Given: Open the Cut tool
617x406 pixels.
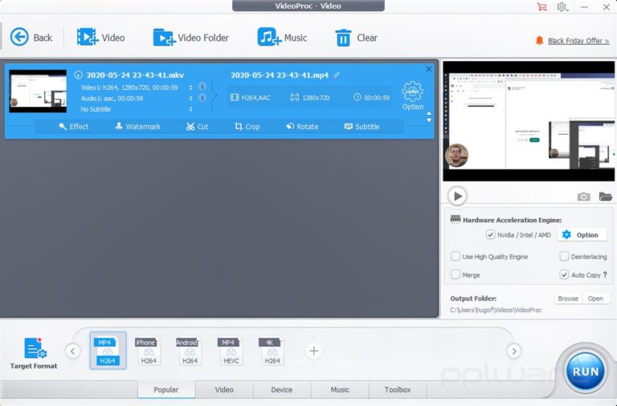Looking at the screenshot, I should [197, 127].
